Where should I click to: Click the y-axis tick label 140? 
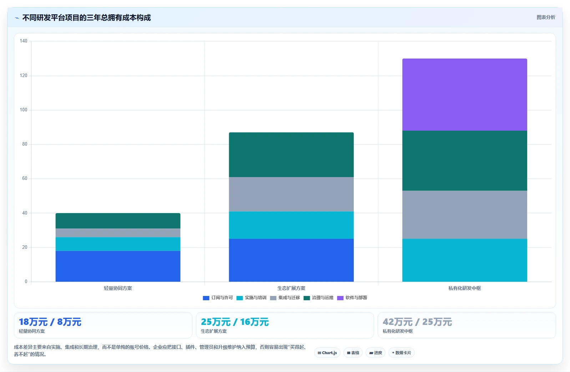click(x=24, y=41)
